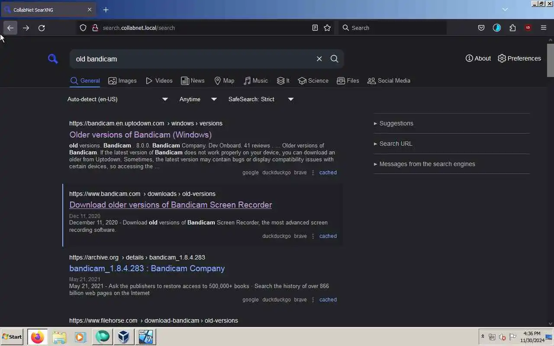The image size is (554, 346).
Task: Open the media player taskbar icon
Action: point(81,336)
